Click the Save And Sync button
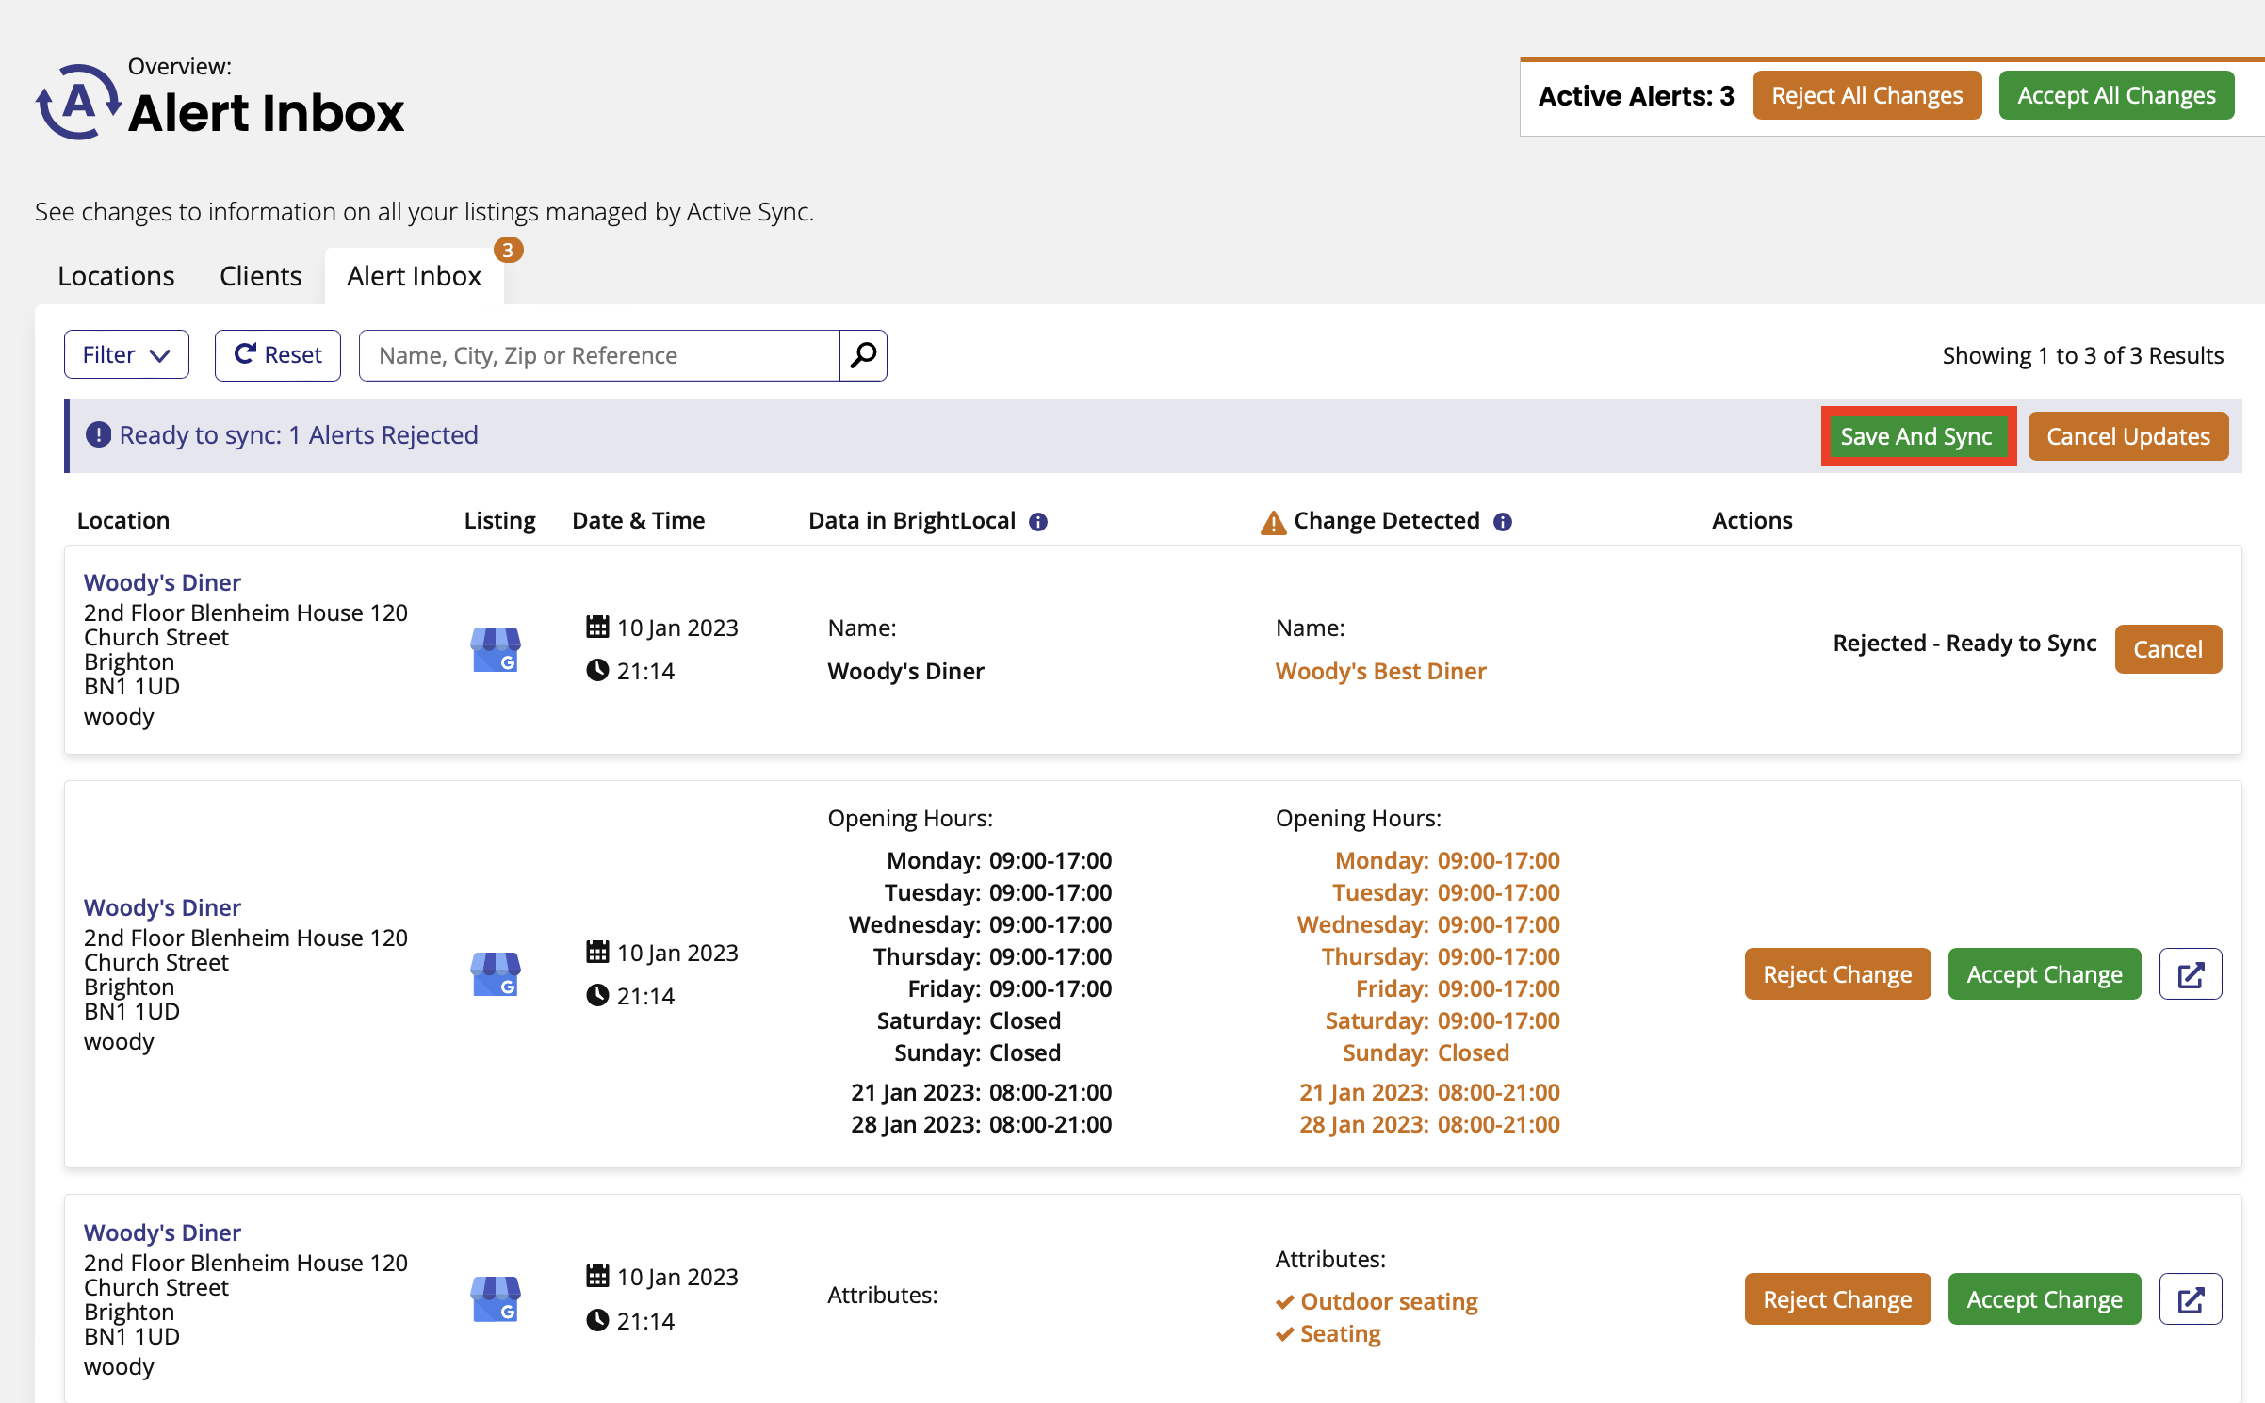 click(1916, 436)
